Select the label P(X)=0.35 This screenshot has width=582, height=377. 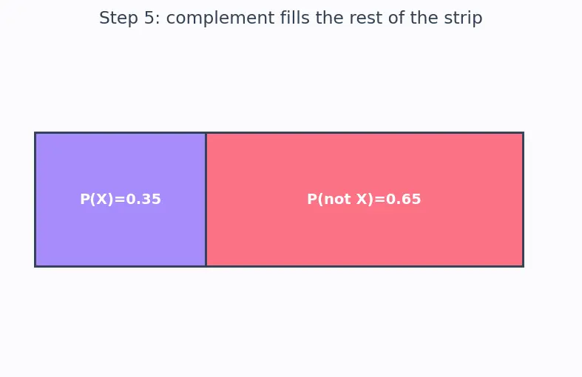pos(121,200)
